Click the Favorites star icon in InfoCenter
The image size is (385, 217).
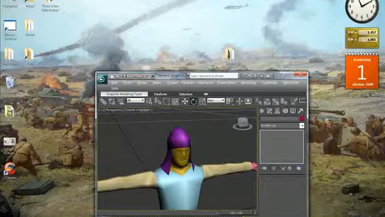click(262, 76)
